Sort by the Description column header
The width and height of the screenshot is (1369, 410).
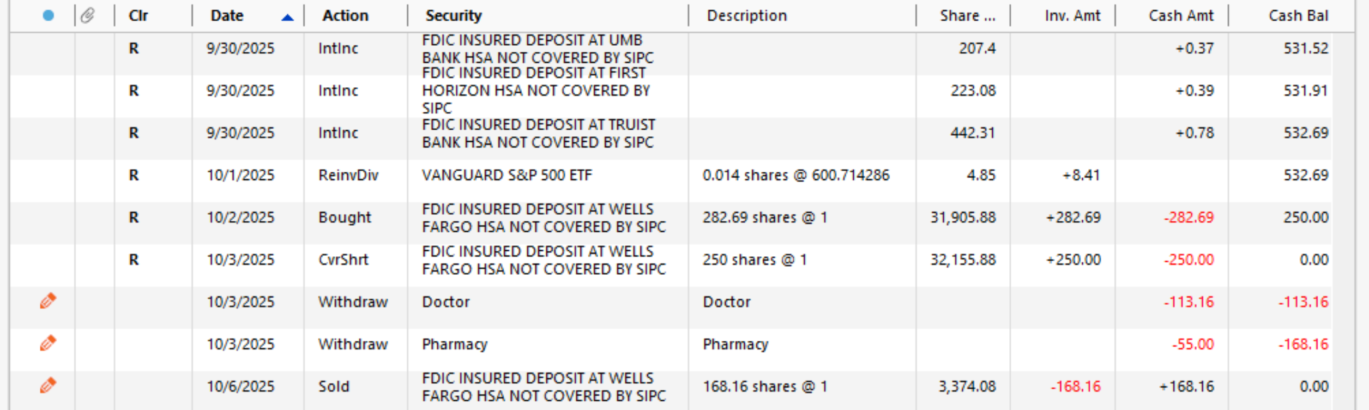(747, 16)
